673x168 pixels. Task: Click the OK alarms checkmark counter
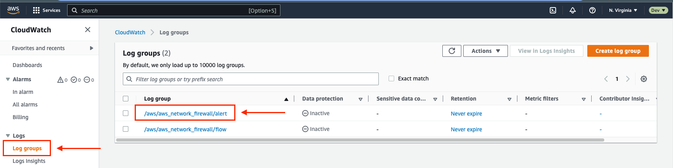(76, 80)
